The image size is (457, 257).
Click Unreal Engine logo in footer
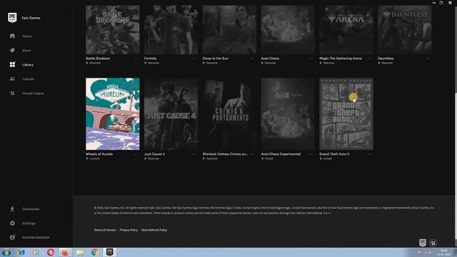pos(433,243)
